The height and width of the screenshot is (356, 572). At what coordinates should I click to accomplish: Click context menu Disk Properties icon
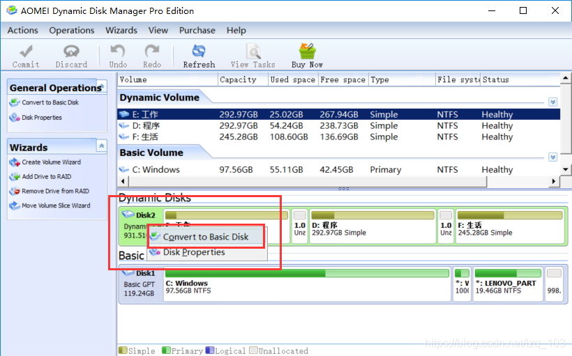155,251
